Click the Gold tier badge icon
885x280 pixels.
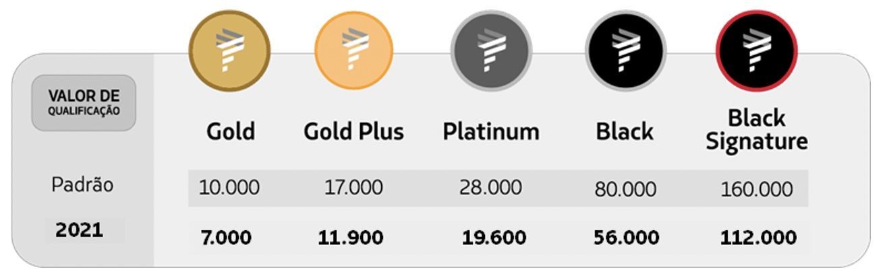pyautogui.click(x=229, y=51)
